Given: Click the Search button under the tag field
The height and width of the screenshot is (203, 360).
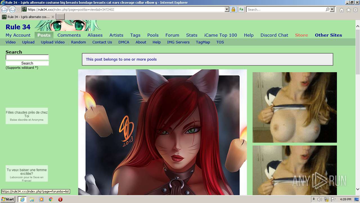Looking at the screenshot, I should click(27, 63).
